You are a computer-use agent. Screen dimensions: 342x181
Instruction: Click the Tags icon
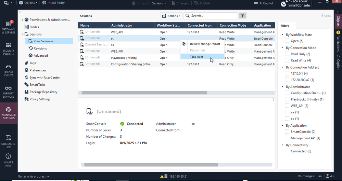pos(27,63)
